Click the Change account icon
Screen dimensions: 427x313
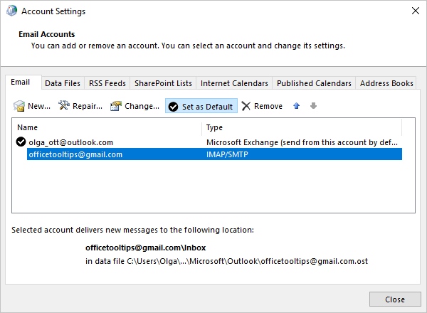pyautogui.click(x=116, y=106)
